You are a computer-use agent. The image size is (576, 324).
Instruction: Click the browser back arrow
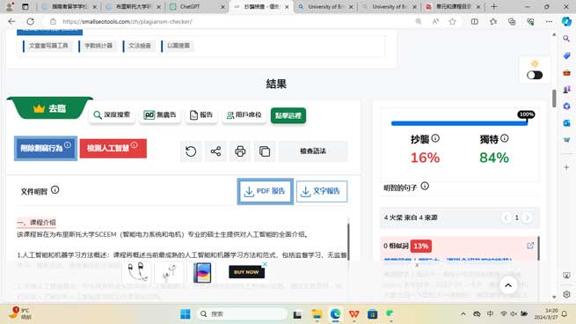tap(11, 22)
